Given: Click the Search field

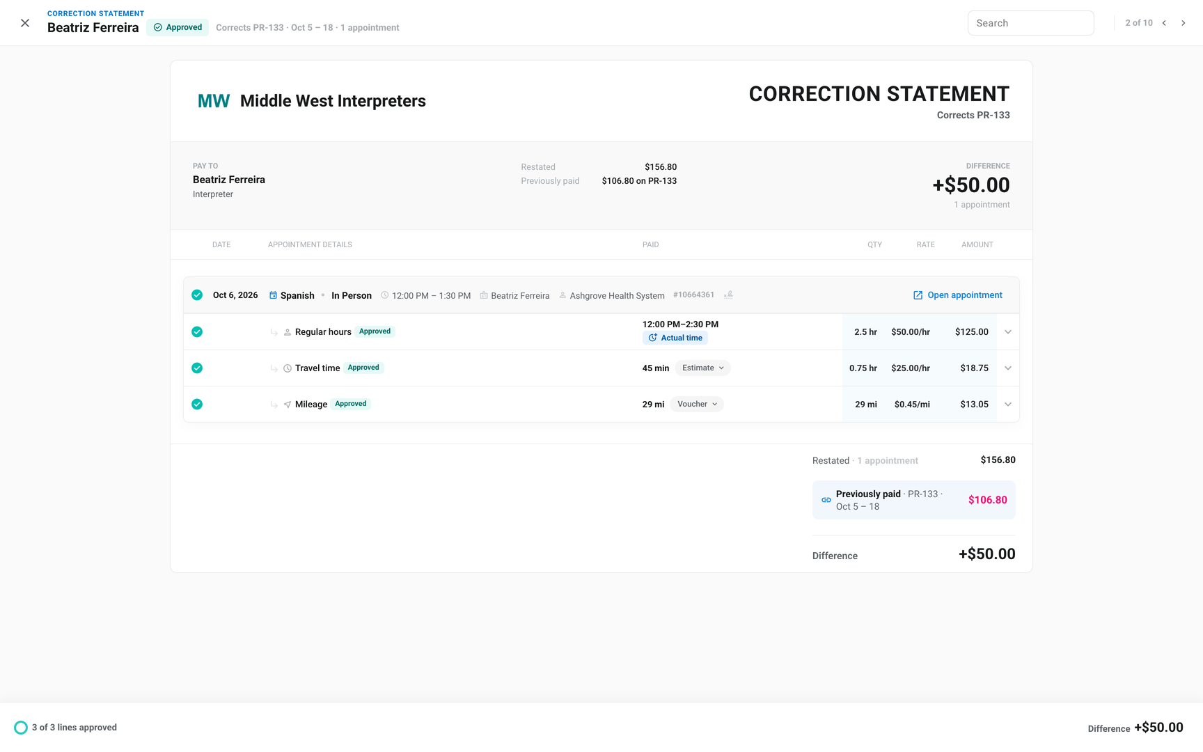Looking at the screenshot, I should point(1030,23).
